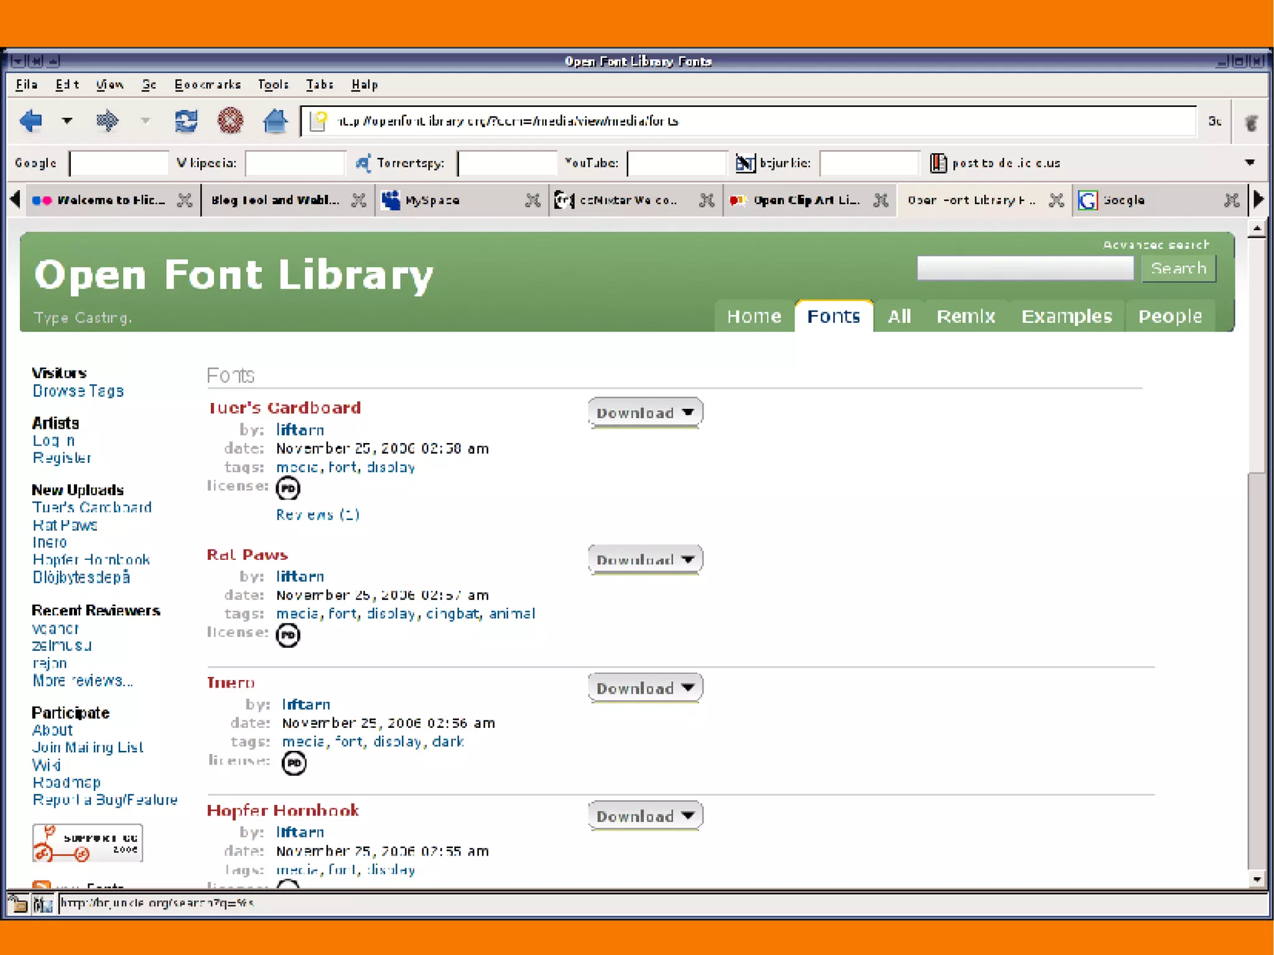This screenshot has height=955, width=1274.
Task: Click the vertical scrollbar down arrow
Action: click(1257, 879)
